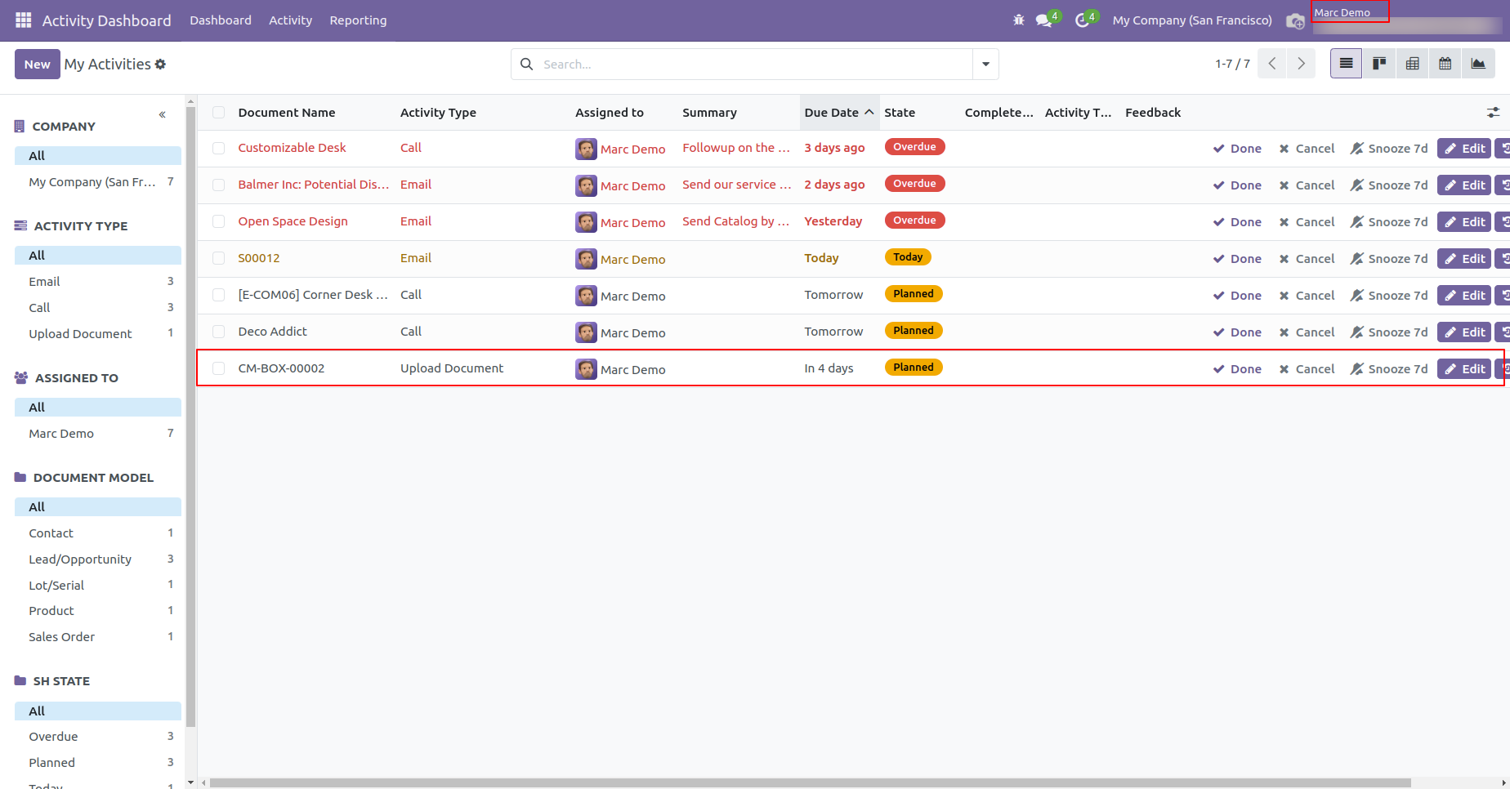This screenshot has width=1510, height=789.
Task: Mark Deco Addict activity as Done
Action: (1237, 332)
